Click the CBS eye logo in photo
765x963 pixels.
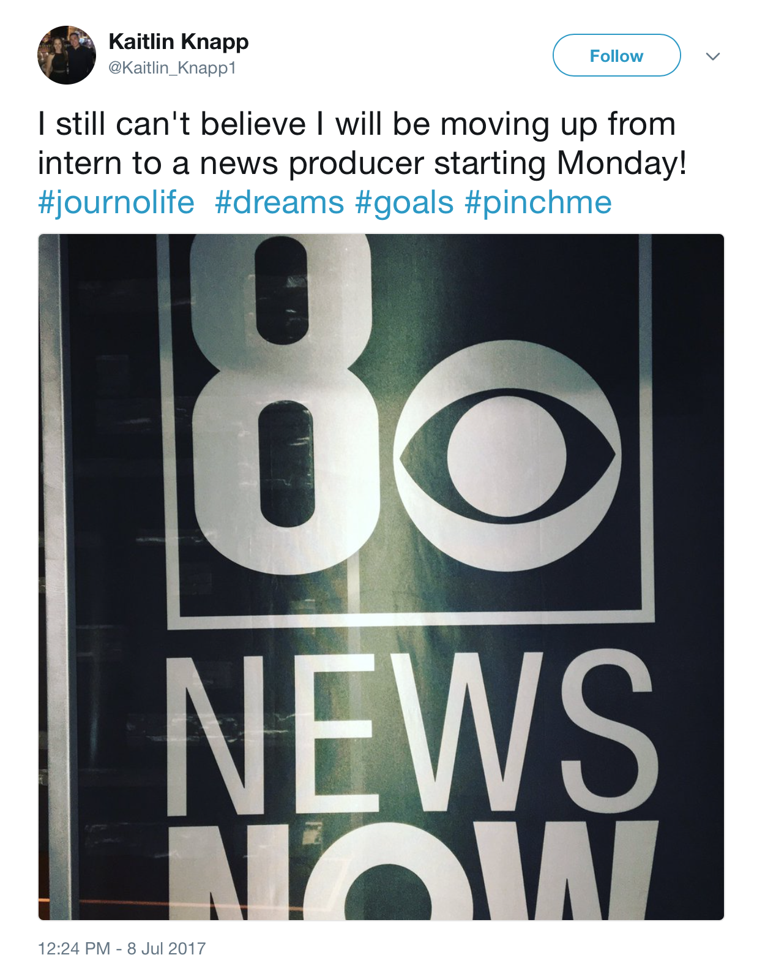point(507,456)
